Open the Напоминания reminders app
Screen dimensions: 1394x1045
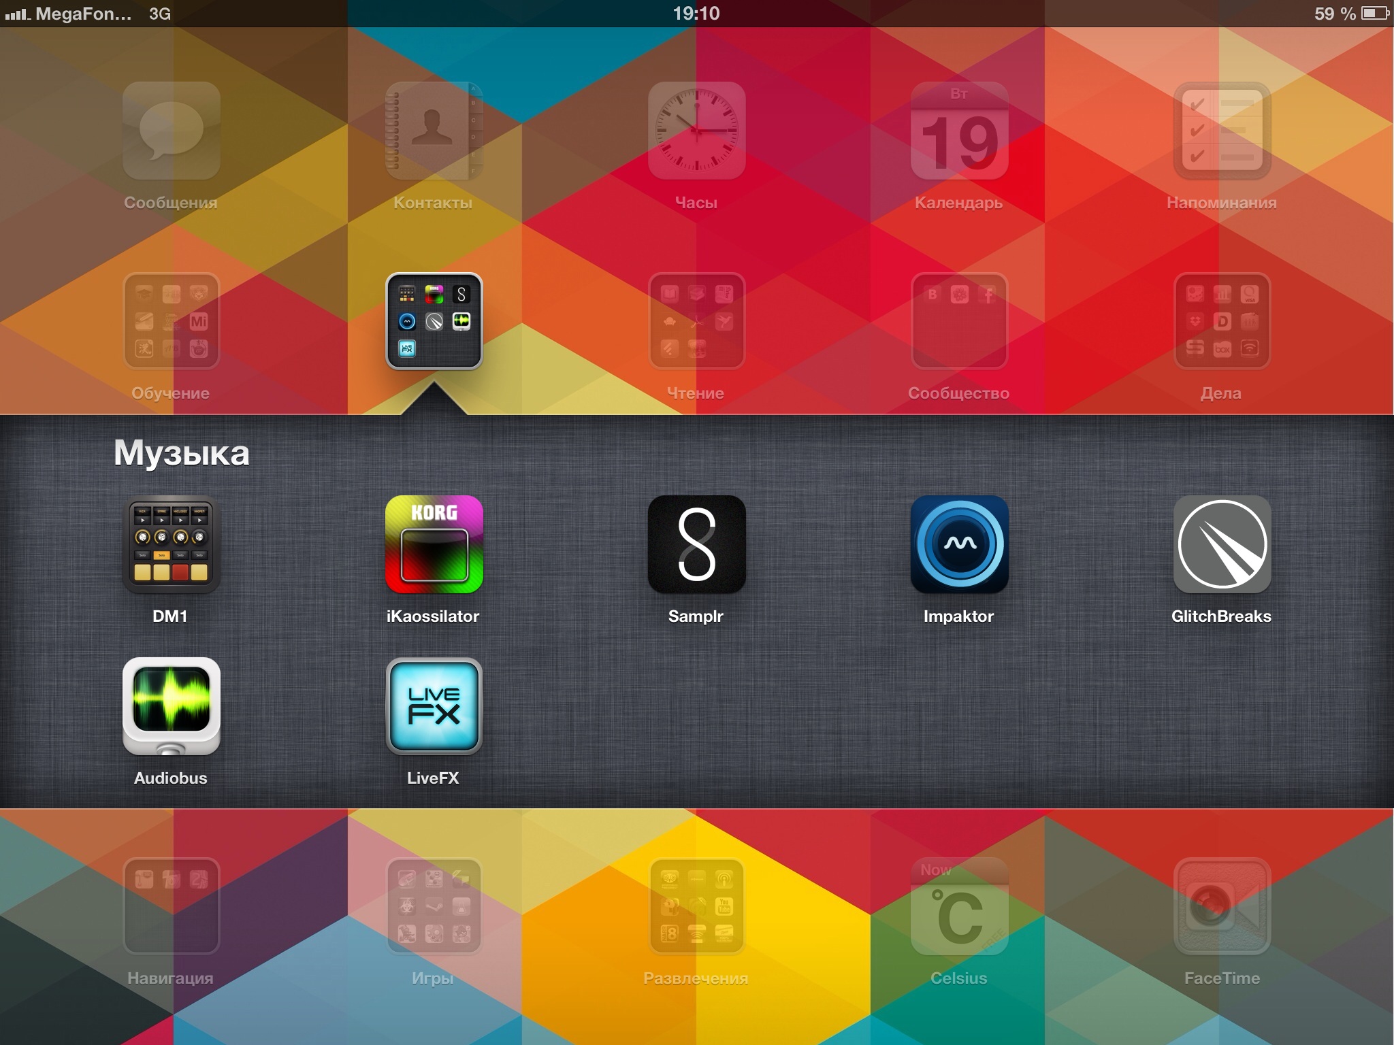point(1222,131)
